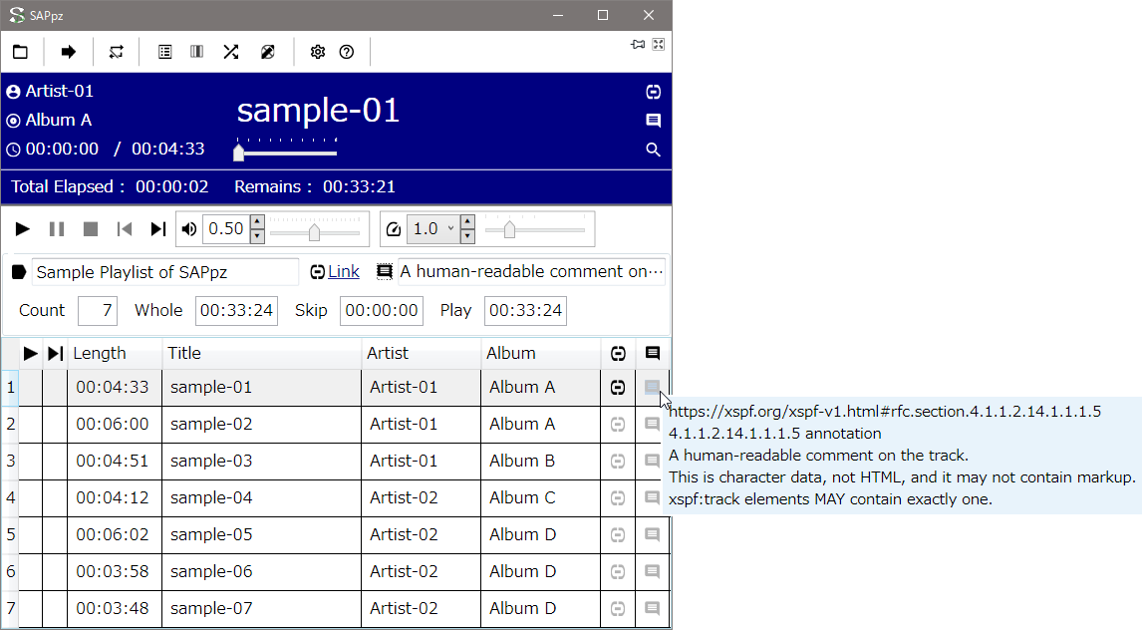
Task: Click the link column header icon
Action: click(x=618, y=353)
